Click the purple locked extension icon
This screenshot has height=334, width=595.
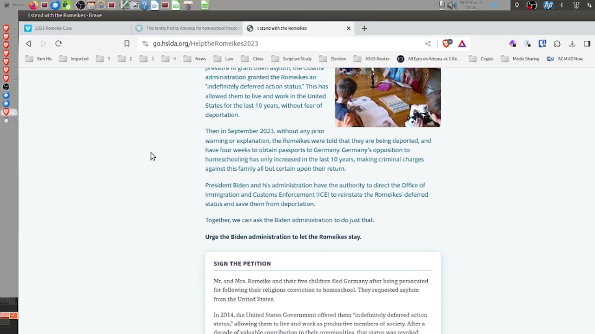[513, 44]
